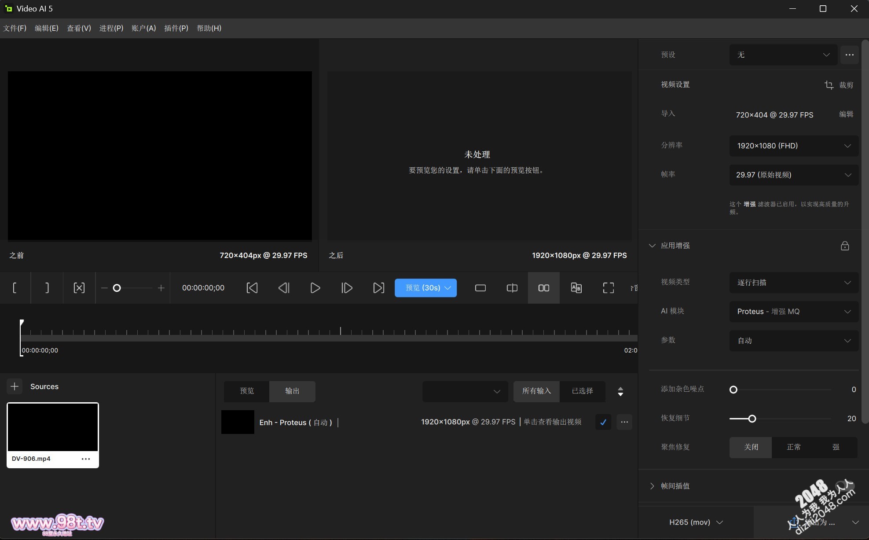Open Enh - Proteus row more options
The height and width of the screenshot is (540, 869).
pos(624,422)
